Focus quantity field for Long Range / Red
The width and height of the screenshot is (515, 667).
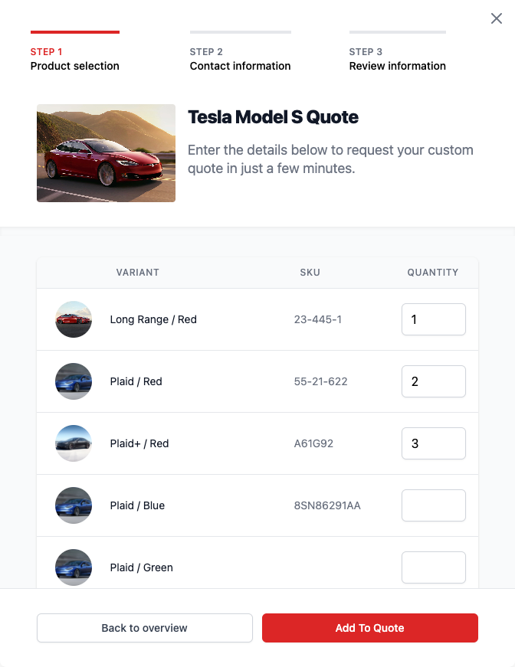coord(434,319)
